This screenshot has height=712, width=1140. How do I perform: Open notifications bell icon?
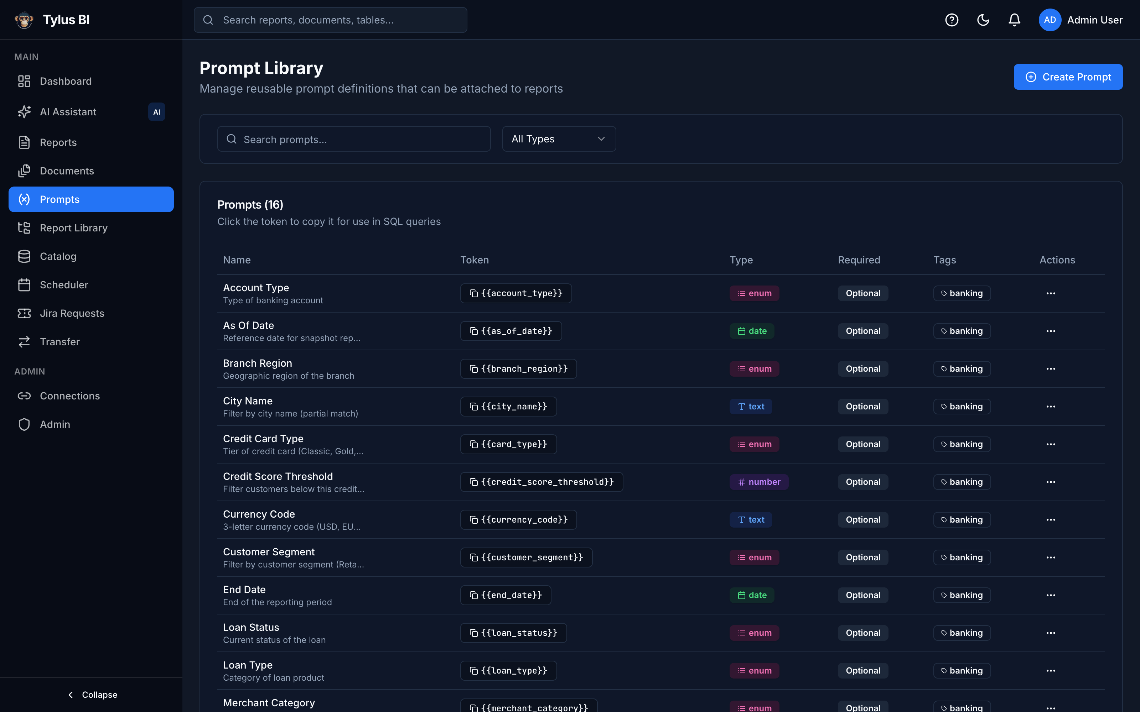tap(1014, 20)
